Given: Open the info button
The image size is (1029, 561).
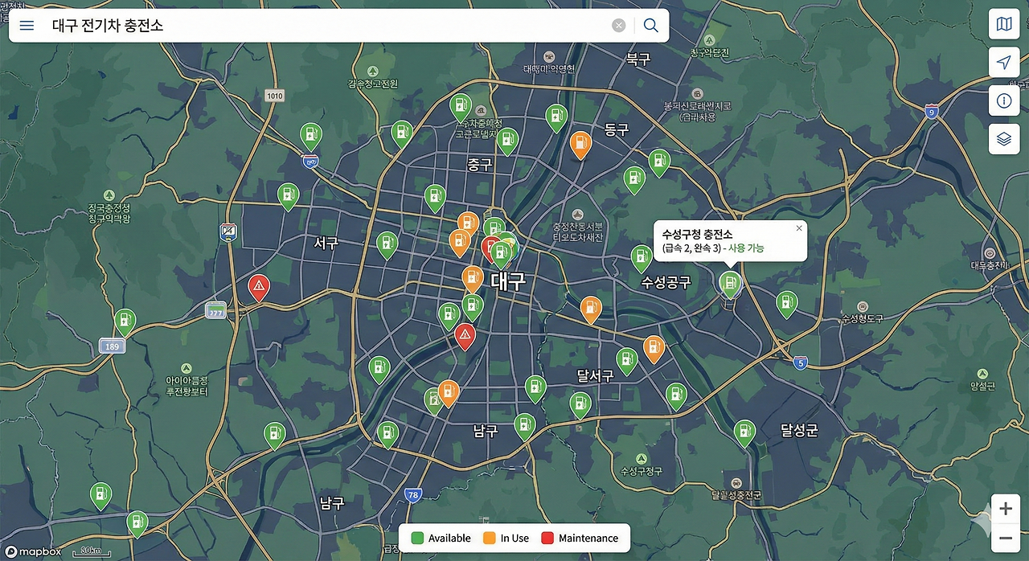Looking at the screenshot, I should coord(1004,100).
